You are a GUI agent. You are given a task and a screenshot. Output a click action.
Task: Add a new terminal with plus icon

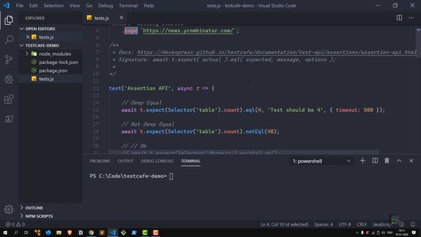click(x=362, y=161)
